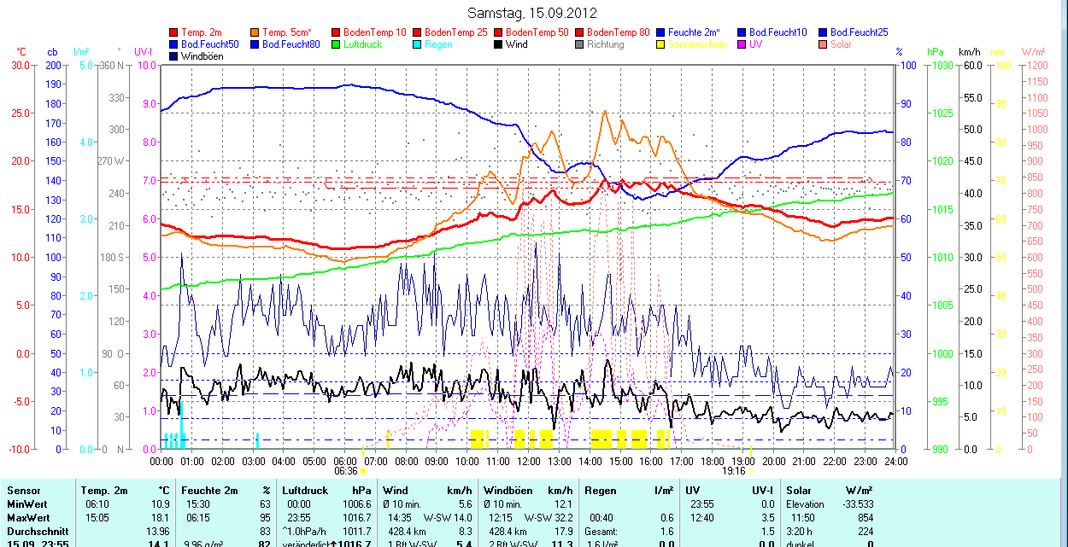The image size is (1068, 547).
Task: Click the 12:00 time axis label
Action: [x=528, y=461]
